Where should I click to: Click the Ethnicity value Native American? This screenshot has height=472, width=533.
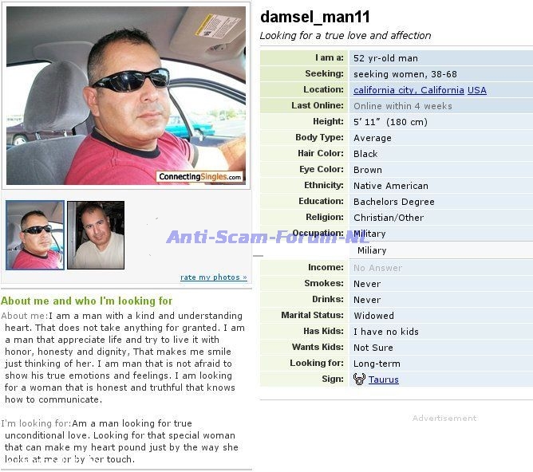coord(390,186)
